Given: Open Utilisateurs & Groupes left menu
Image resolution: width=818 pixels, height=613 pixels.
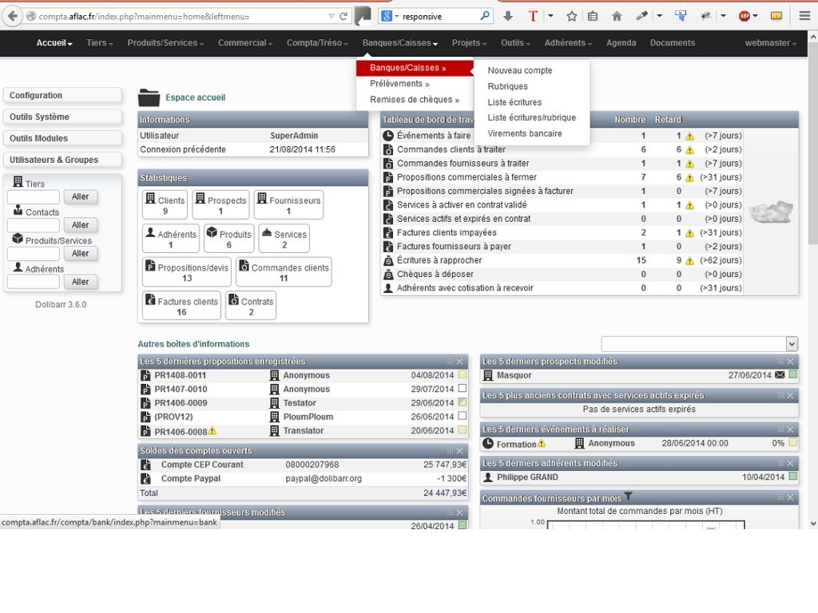Looking at the screenshot, I should (x=62, y=160).
